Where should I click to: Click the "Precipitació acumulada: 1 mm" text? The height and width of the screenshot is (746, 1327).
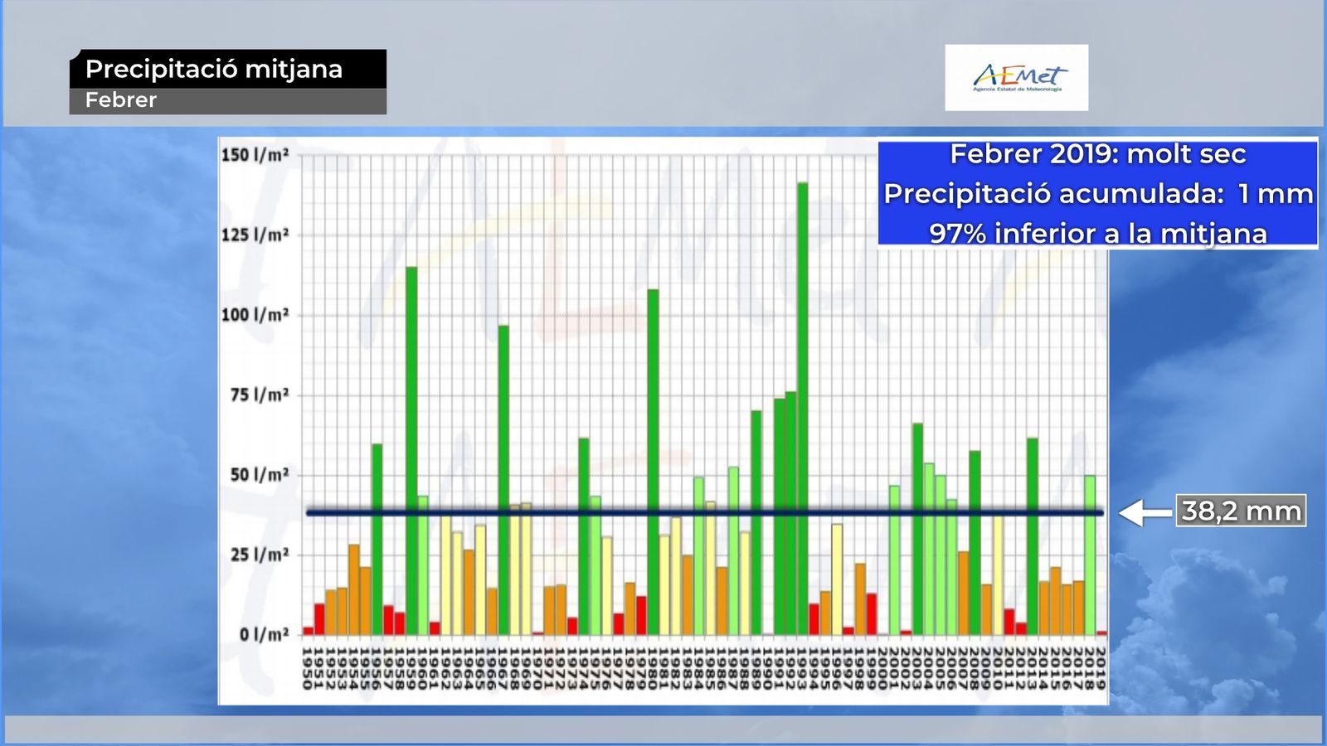pos(1097,194)
